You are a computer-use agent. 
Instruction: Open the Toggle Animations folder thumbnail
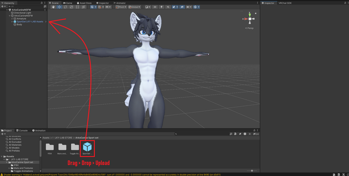point(75,148)
